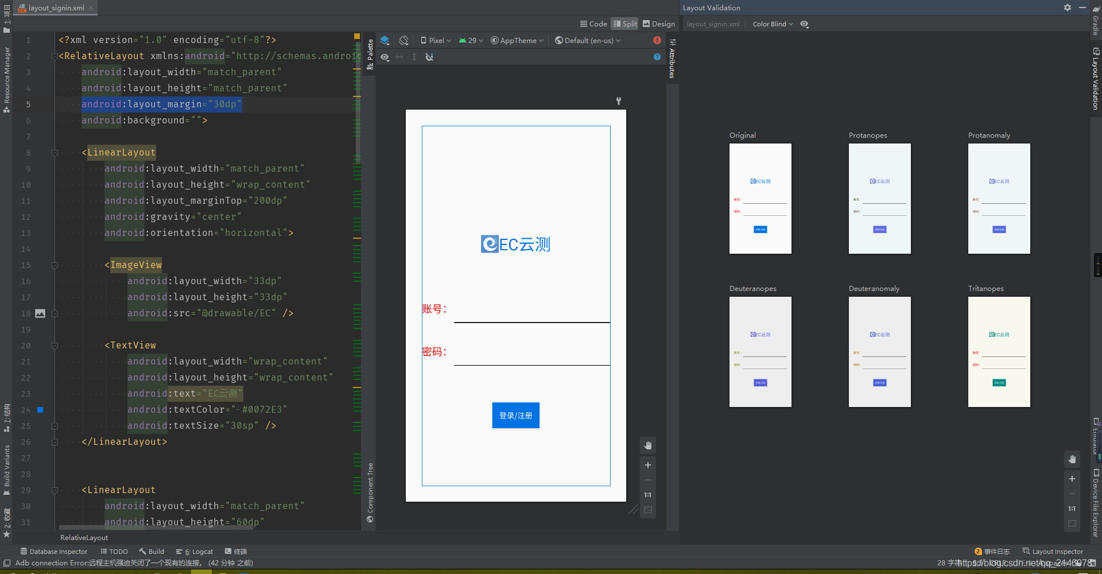Viewport: 1102px width, 574px height.
Task: Open the Layout Inspector
Action: tap(1053, 552)
